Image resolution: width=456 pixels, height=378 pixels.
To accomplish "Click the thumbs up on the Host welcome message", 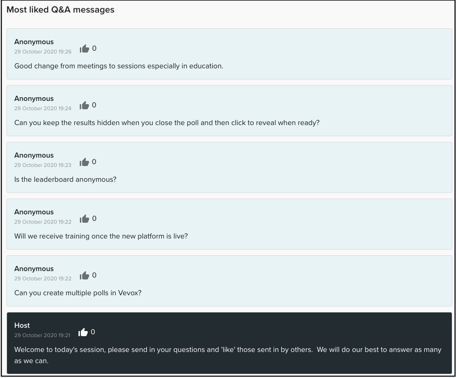I will point(83,332).
